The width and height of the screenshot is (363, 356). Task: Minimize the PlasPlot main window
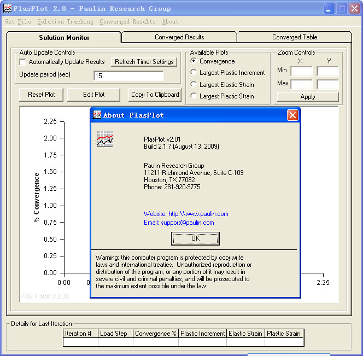tap(329, 9)
